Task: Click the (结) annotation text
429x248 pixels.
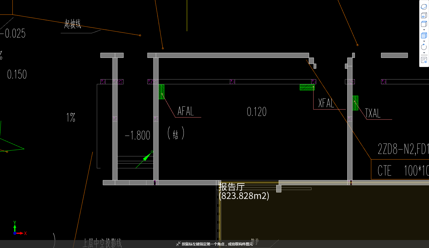Action: pos(176,133)
